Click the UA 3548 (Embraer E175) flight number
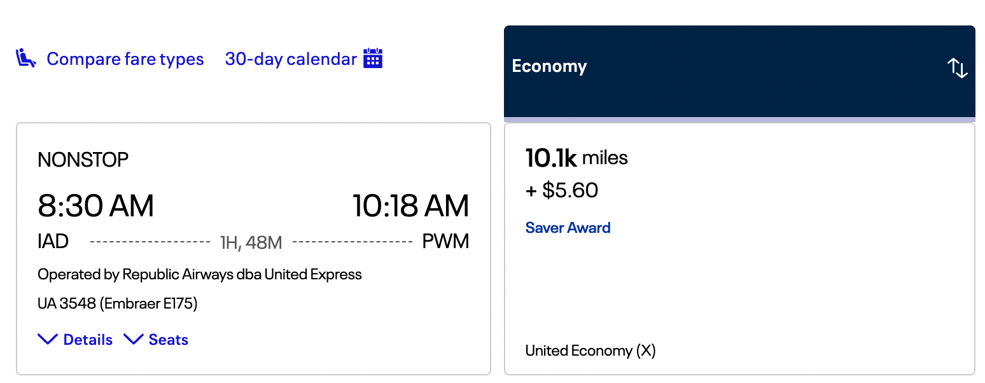Screen dimensions: 985x383 pos(118,304)
